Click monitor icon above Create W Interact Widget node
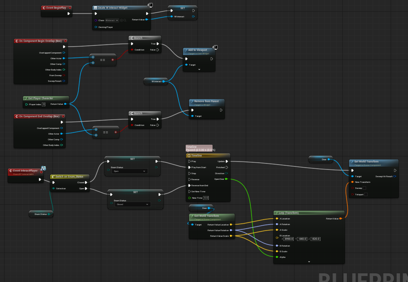Image resolution: width=408 pixels, height=282 pixels. 150,5
